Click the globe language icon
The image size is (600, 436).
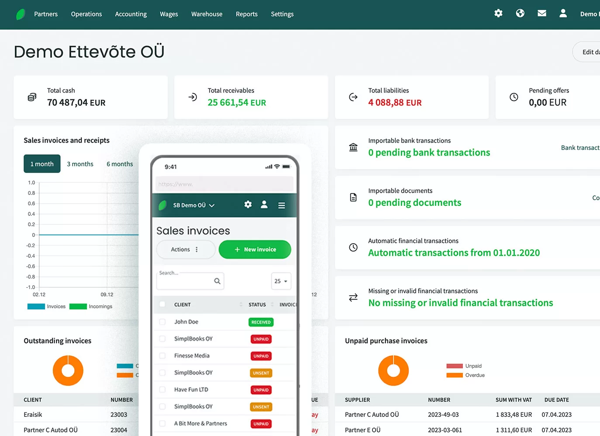[520, 14]
